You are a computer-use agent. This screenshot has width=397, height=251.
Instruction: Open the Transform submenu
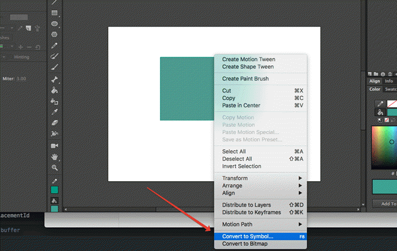235,178
